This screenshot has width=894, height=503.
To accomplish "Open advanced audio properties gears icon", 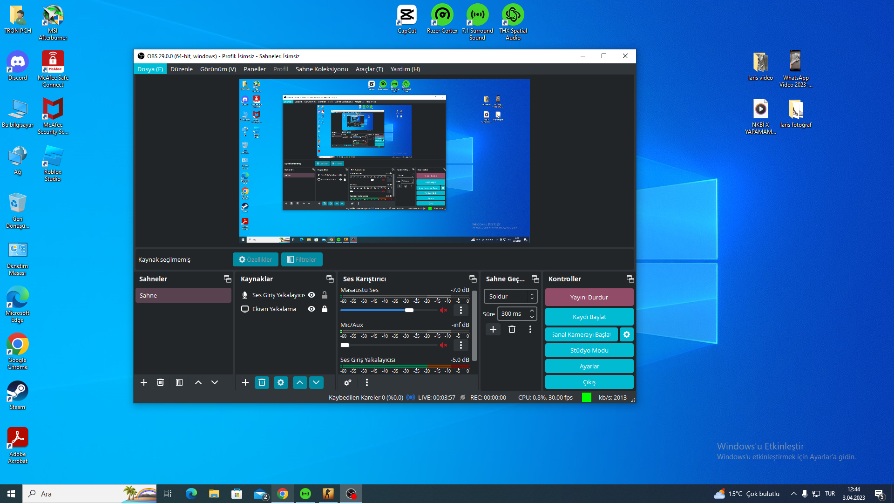I will [x=347, y=382].
